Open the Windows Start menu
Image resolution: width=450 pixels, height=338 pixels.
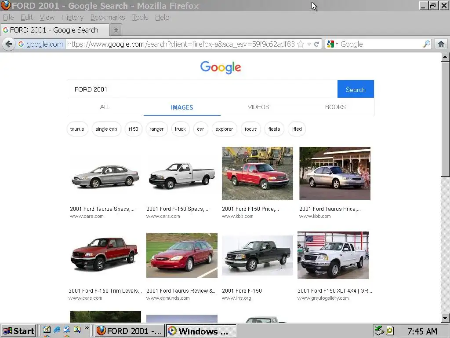coord(18,331)
